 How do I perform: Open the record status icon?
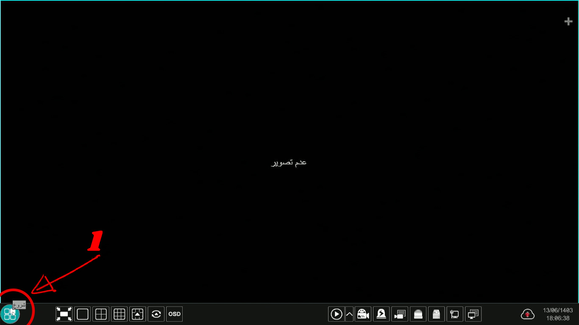[x=400, y=314]
